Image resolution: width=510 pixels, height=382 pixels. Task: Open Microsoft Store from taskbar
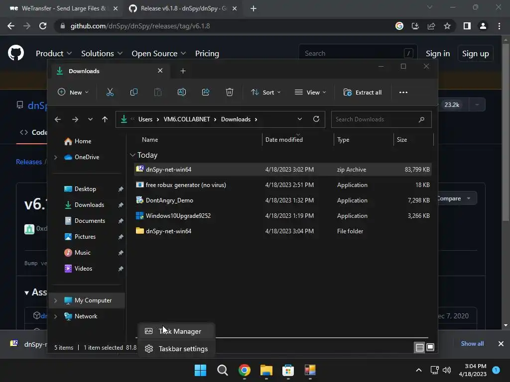pyautogui.click(x=288, y=370)
